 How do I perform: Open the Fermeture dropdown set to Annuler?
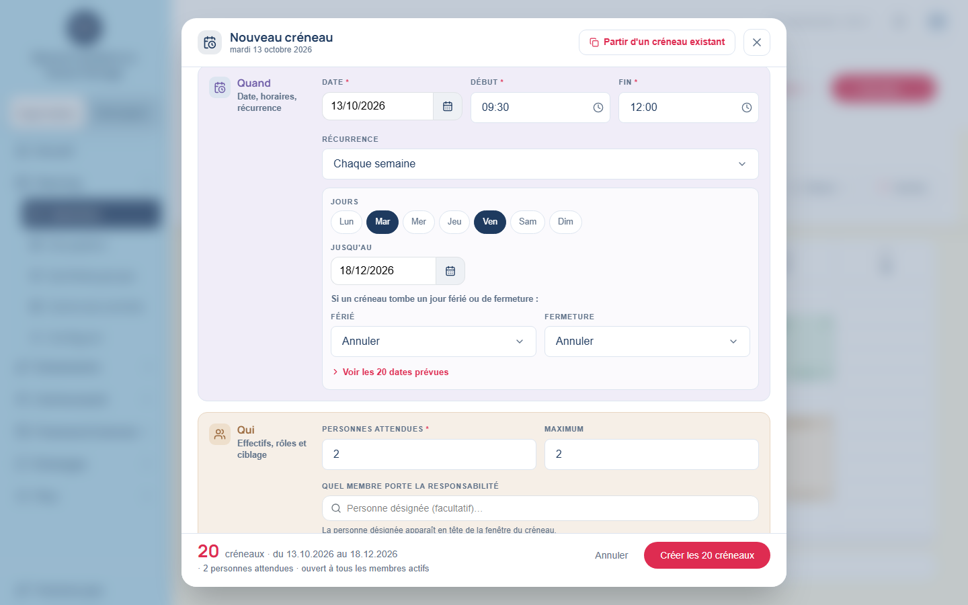coord(647,341)
